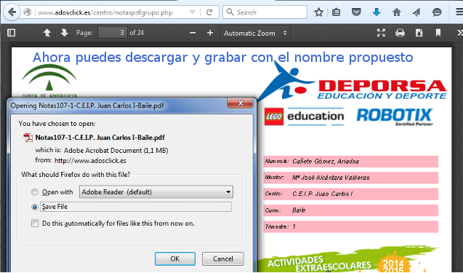Click the 'http://www.adosclick.es' source text
463x273 pixels.
(x=90, y=161)
